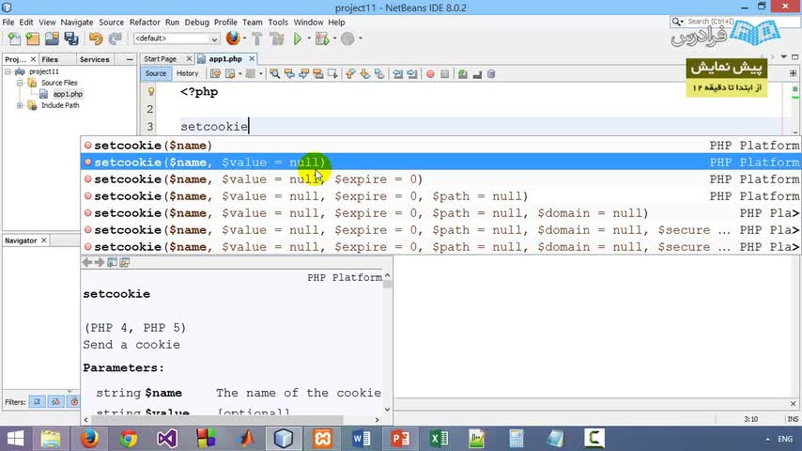This screenshot has width=802, height=451.
Task: Click the Debug/Test Project icon
Action: [322, 39]
